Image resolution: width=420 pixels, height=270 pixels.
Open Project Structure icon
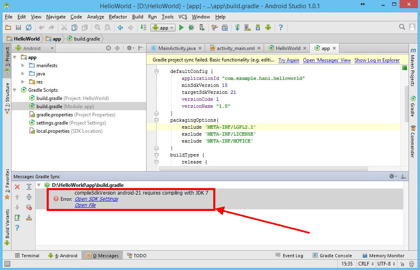point(225,27)
